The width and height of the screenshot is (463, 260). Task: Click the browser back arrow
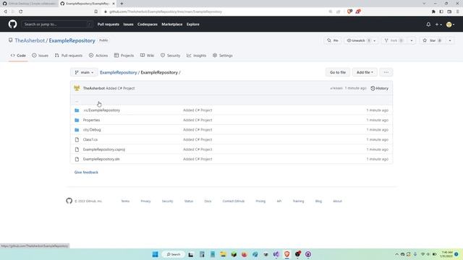point(5,12)
